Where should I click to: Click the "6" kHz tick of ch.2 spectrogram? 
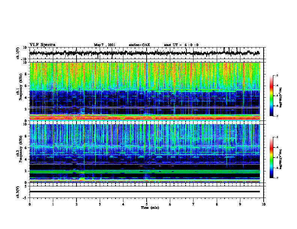26,148
